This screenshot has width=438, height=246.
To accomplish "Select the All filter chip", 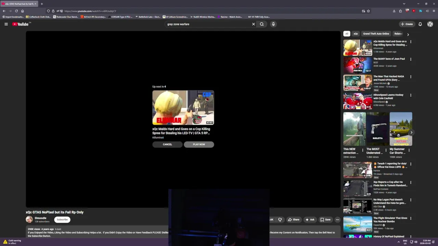I will [x=347, y=33].
